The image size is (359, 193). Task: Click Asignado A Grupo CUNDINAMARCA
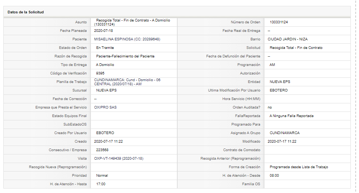point(284,133)
